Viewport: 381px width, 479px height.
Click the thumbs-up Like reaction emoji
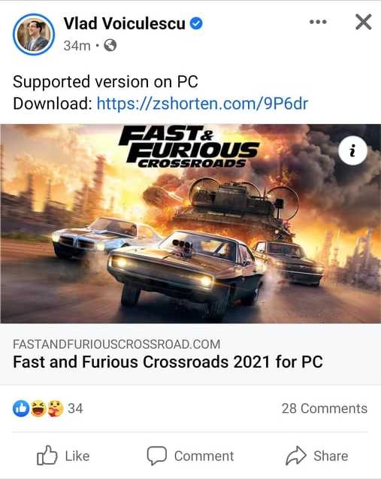point(21,408)
